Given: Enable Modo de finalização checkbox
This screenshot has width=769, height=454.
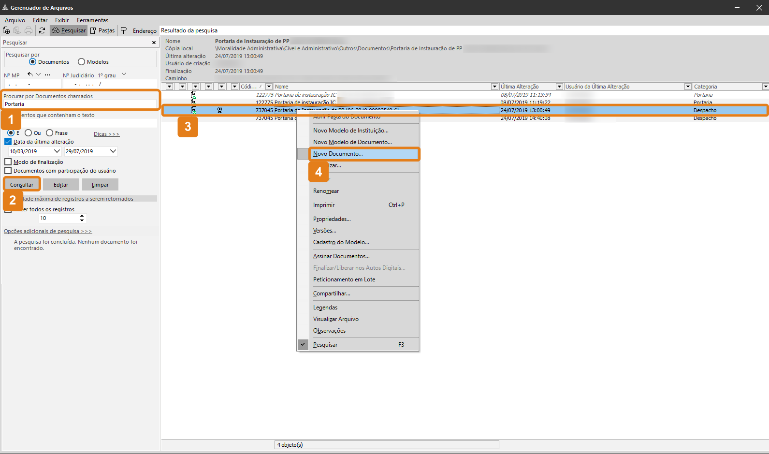Looking at the screenshot, I should tap(8, 162).
